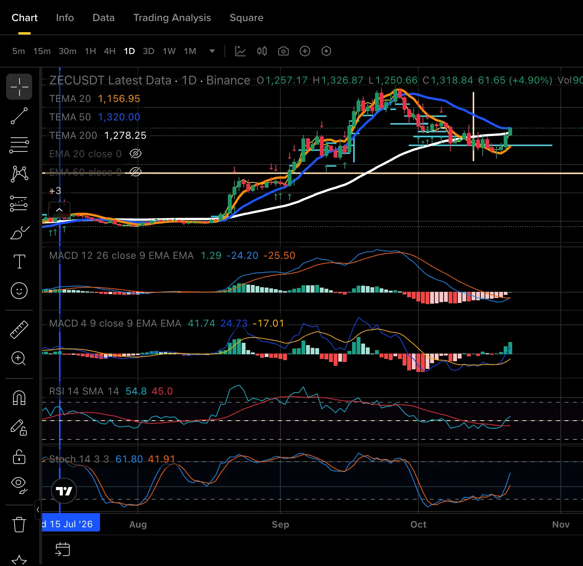Activate the zoom in tool

(19, 359)
